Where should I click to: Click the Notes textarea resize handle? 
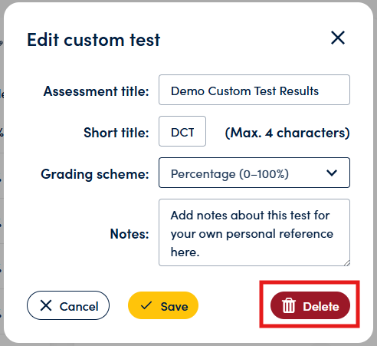pos(346,263)
